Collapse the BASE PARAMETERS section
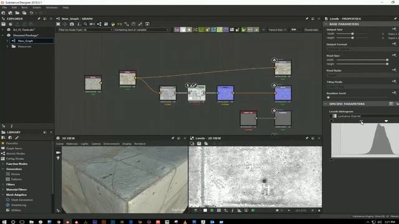 325,24
